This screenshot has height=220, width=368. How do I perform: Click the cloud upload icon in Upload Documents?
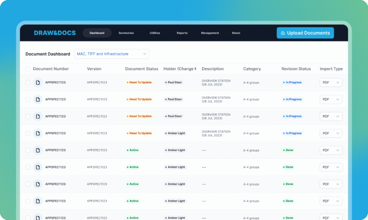point(283,33)
